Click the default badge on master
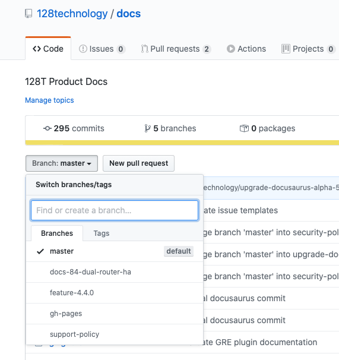The height and width of the screenshot is (360, 339). [x=179, y=251]
